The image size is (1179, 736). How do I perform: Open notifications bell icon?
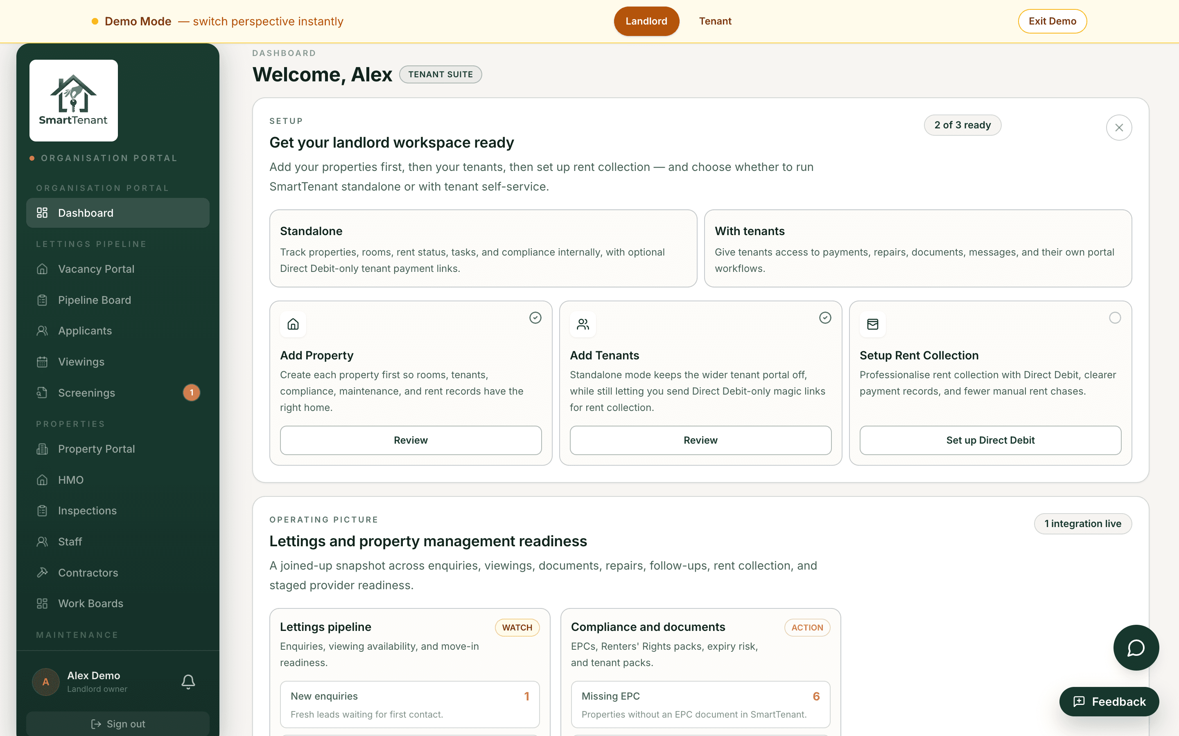coord(188,682)
